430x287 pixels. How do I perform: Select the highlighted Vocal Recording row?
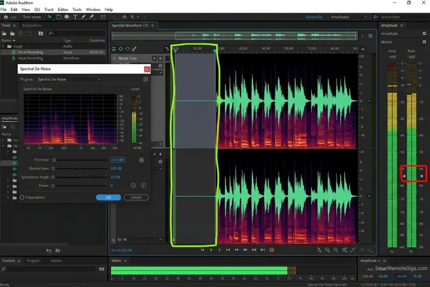[53, 52]
